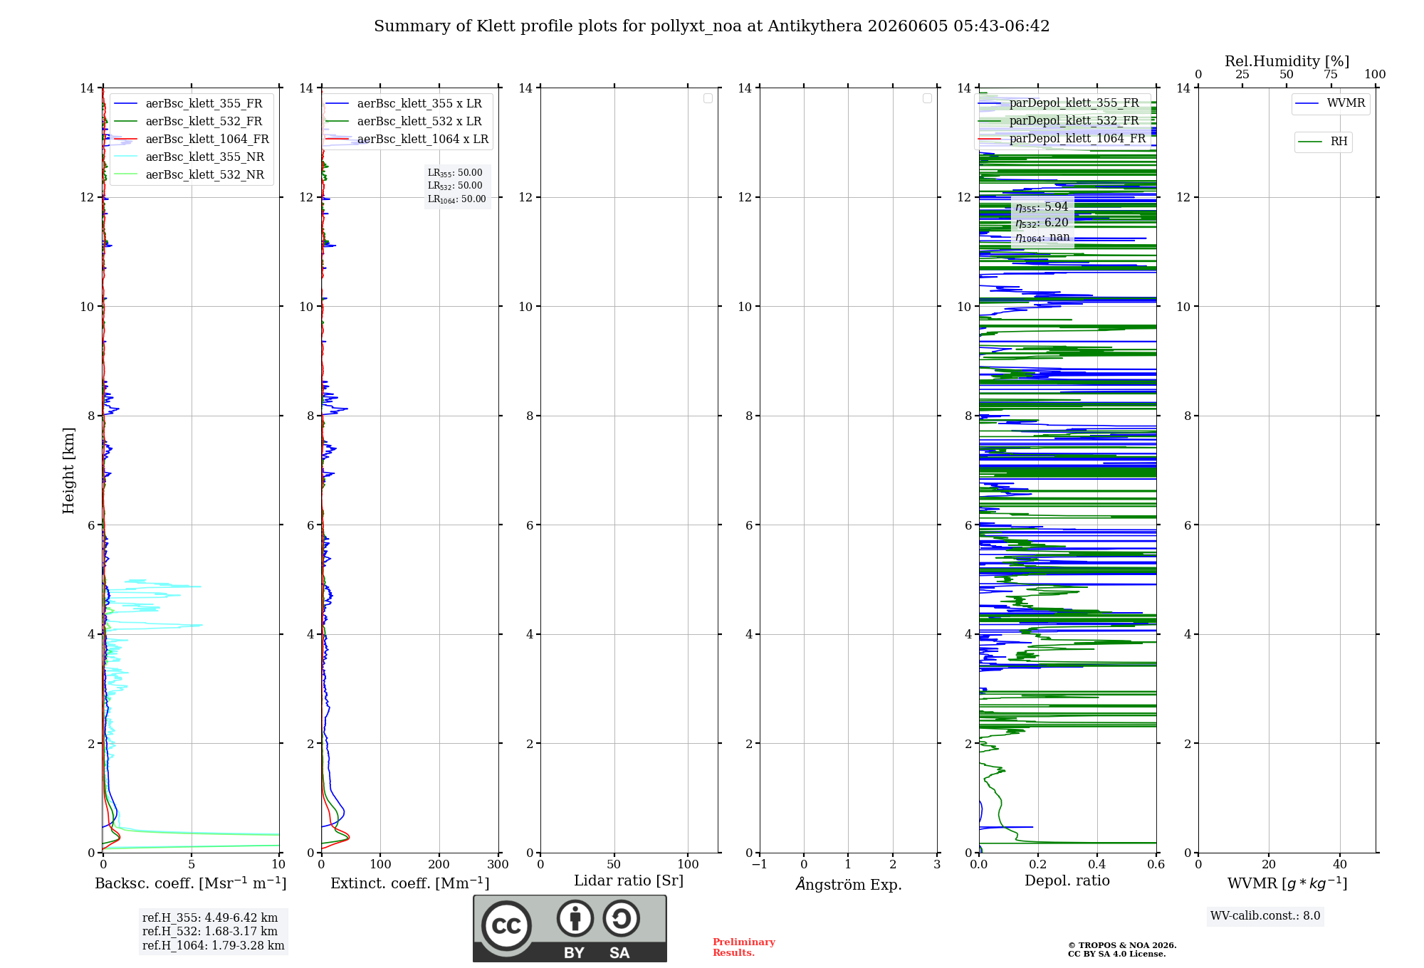This screenshot has width=1424, height=968.
Task: Click legend entry parDepol_klett_1064_FR
Action: pyautogui.click(x=1077, y=139)
